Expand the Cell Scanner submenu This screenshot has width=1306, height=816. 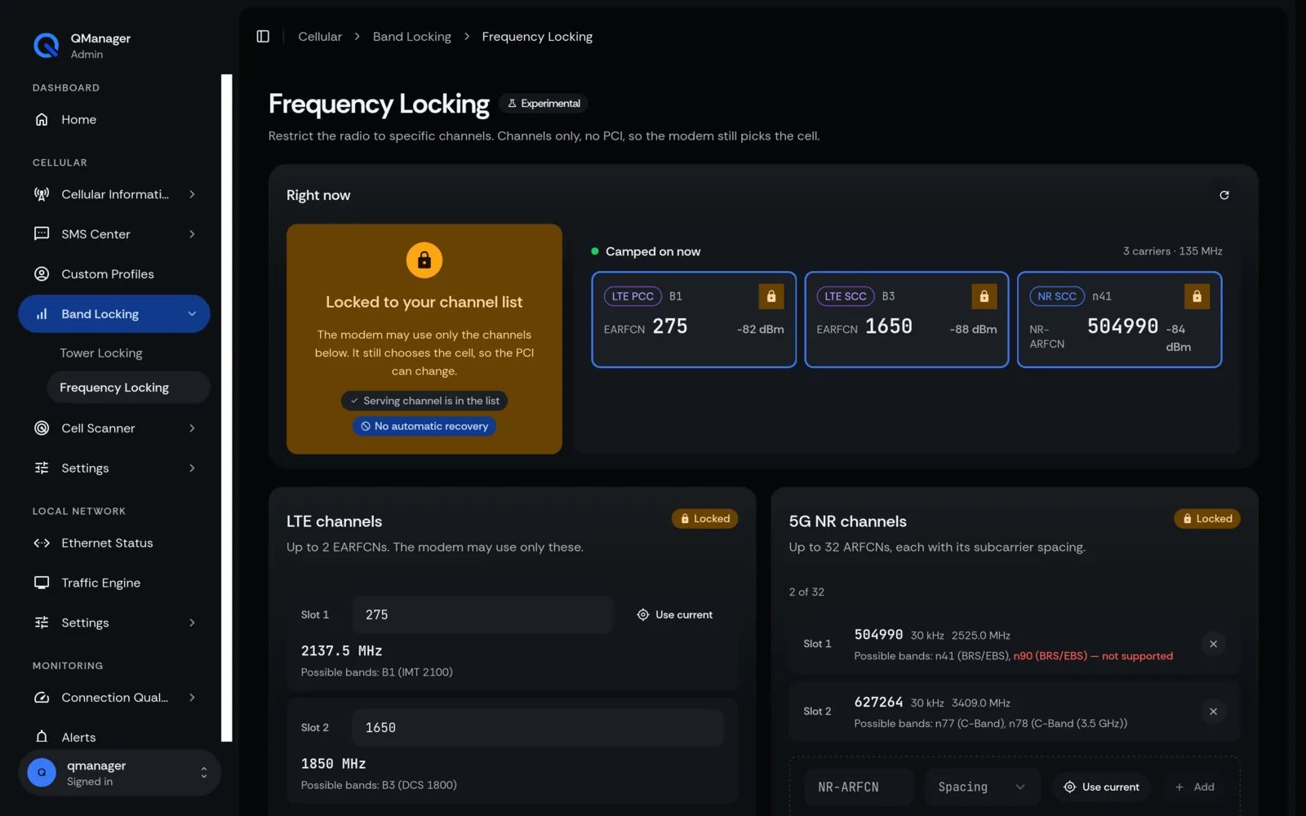pyautogui.click(x=192, y=428)
